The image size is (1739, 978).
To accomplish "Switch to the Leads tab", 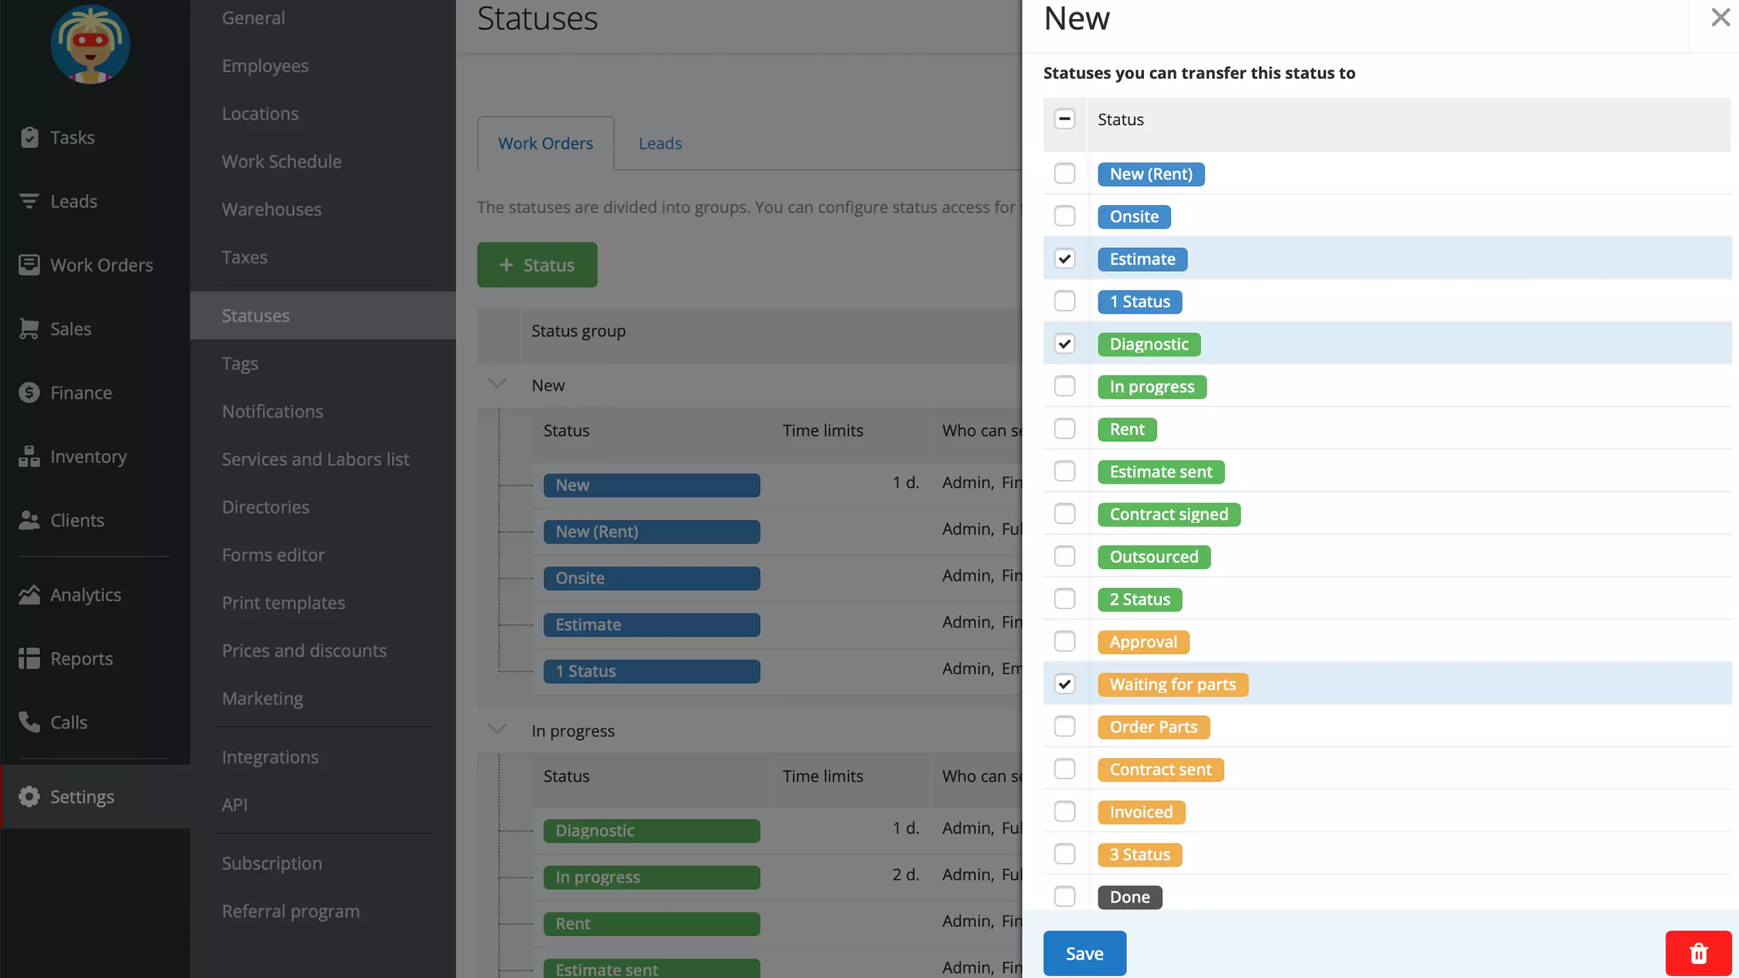I will click(x=660, y=143).
